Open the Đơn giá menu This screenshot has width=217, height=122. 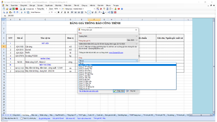pyautogui.click(x=32, y=5)
